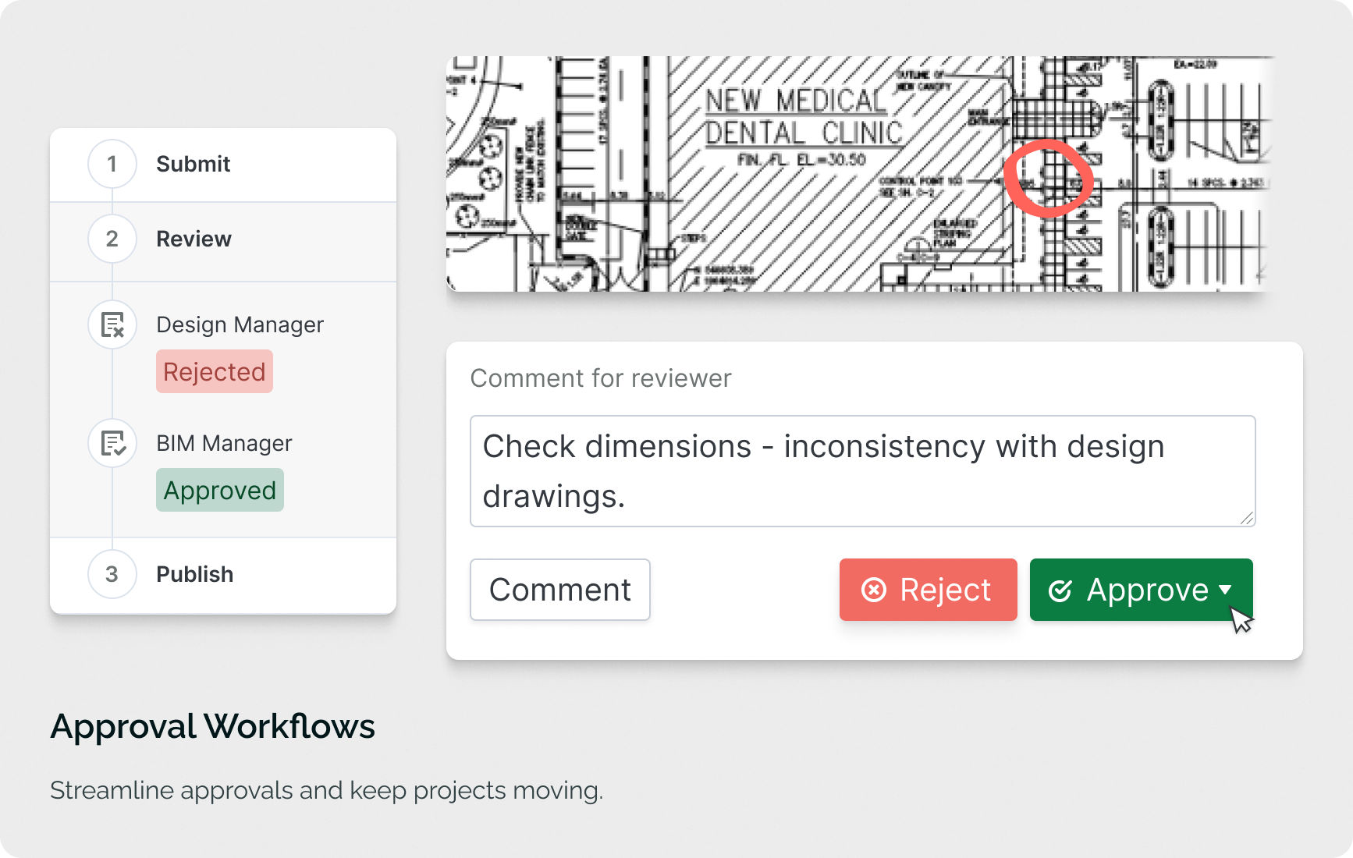Click the green Approve button label
1353x858 pixels.
tap(1147, 590)
